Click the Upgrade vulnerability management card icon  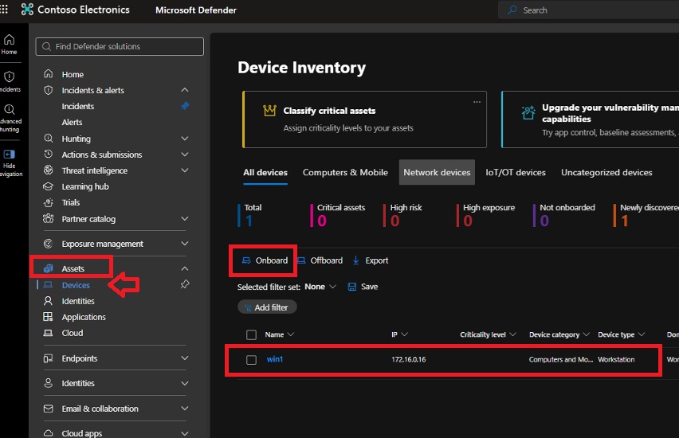[x=528, y=112]
